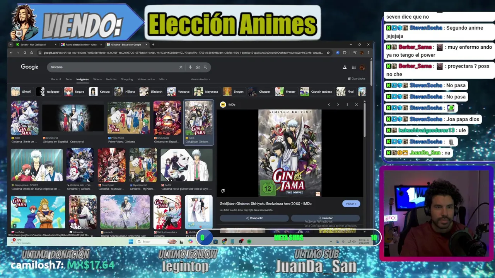Filter images by the Gintoki chip
Image resolution: width=495 pixels, height=278 pixels.
[x=22, y=92]
